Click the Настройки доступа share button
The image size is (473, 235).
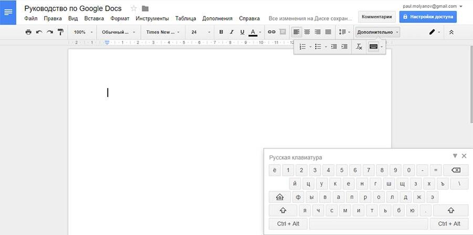pyautogui.click(x=428, y=17)
